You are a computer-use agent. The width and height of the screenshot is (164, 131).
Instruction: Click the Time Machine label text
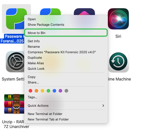coord(119,79)
